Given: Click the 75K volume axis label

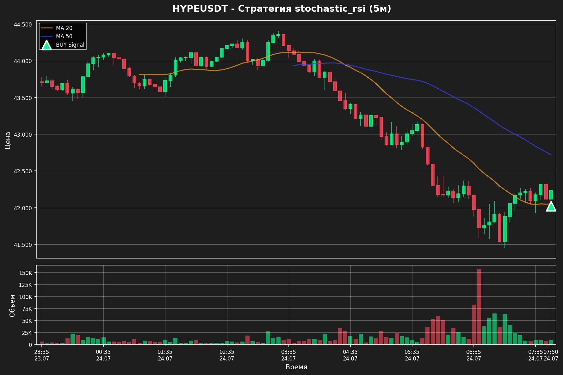Looking at the screenshot, I should 27,309.
